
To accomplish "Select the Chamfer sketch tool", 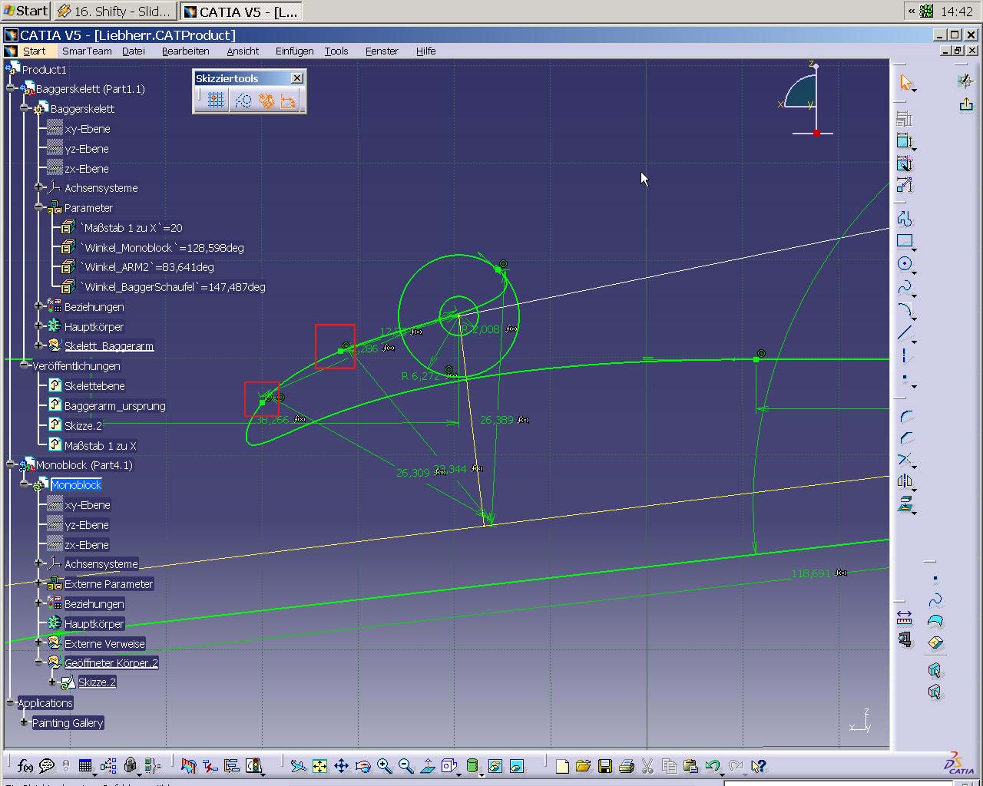I will pos(906,438).
